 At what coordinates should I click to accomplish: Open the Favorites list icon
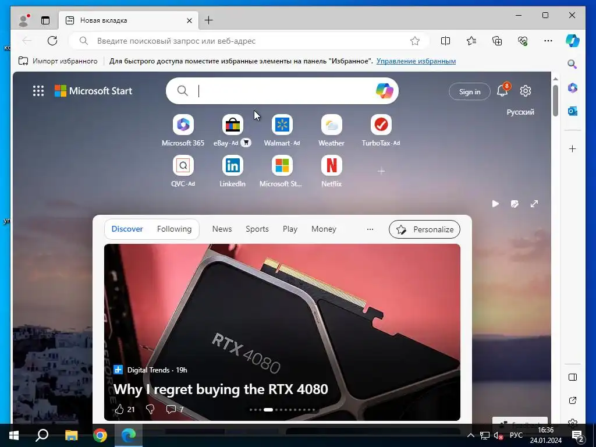point(471,41)
